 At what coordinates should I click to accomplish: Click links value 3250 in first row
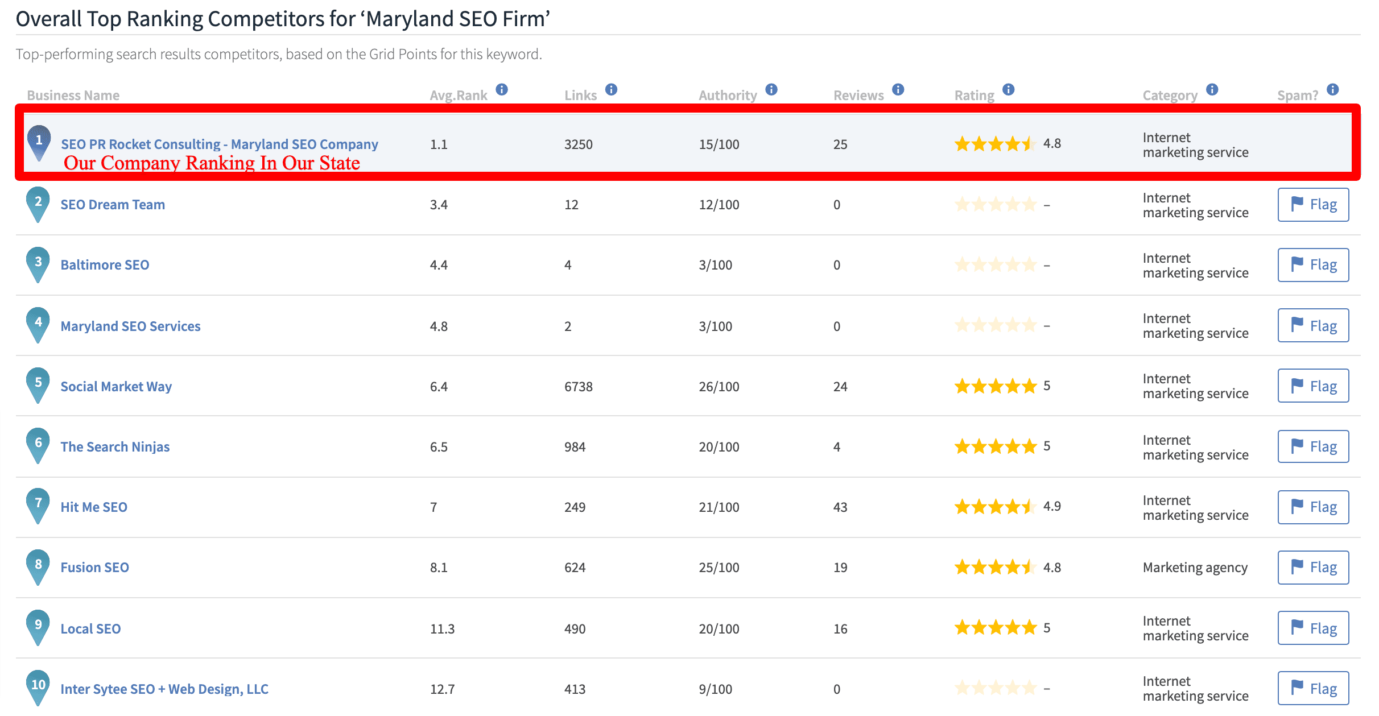pos(579,144)
